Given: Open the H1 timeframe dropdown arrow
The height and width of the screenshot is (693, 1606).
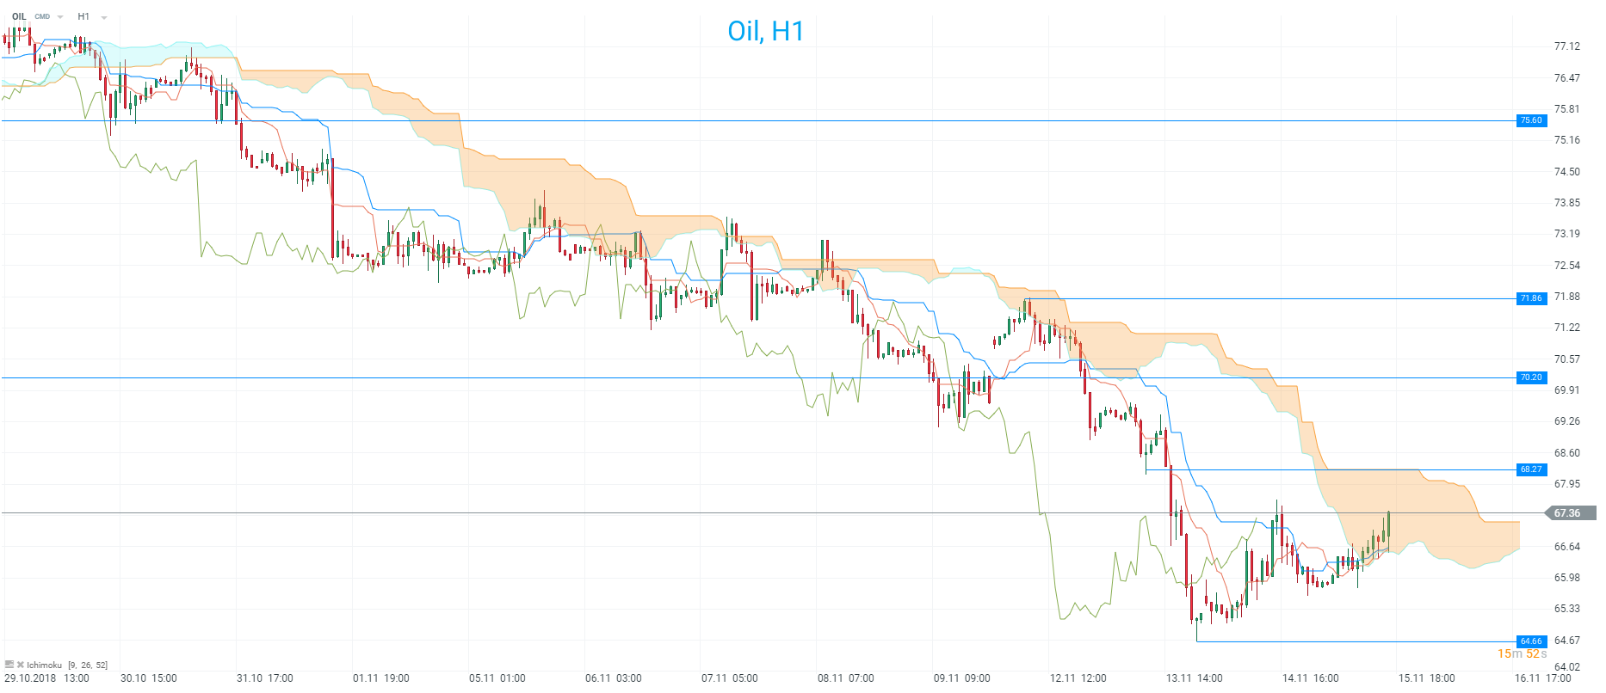Looking at the screenshot, I should point(104,17).
